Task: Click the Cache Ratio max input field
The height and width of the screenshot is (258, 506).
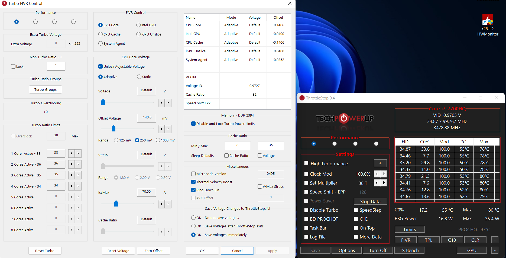Action: [x=271, y=145]
